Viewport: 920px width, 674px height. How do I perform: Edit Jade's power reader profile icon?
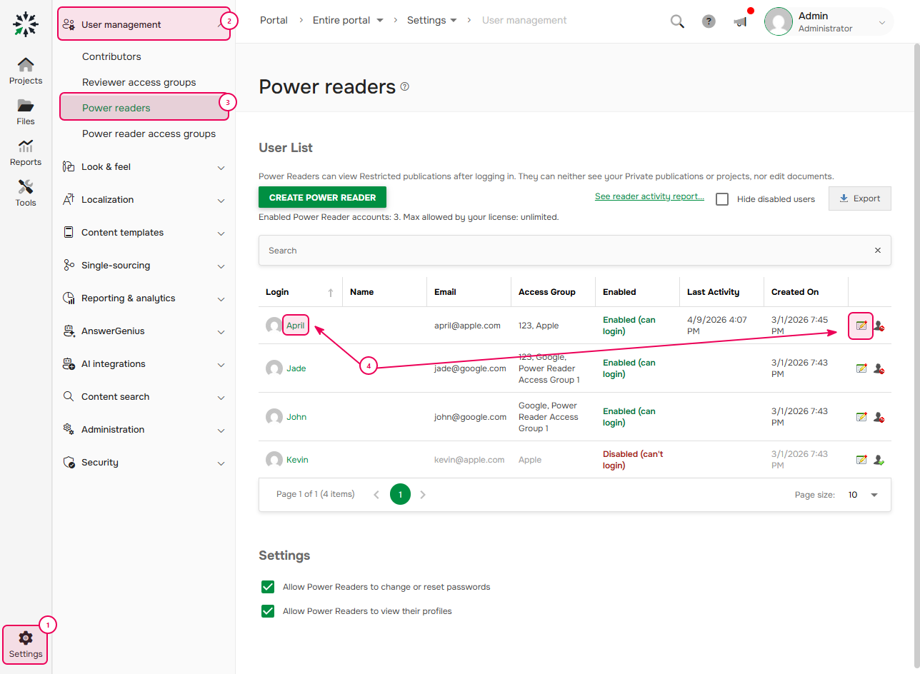coord(861,368)
